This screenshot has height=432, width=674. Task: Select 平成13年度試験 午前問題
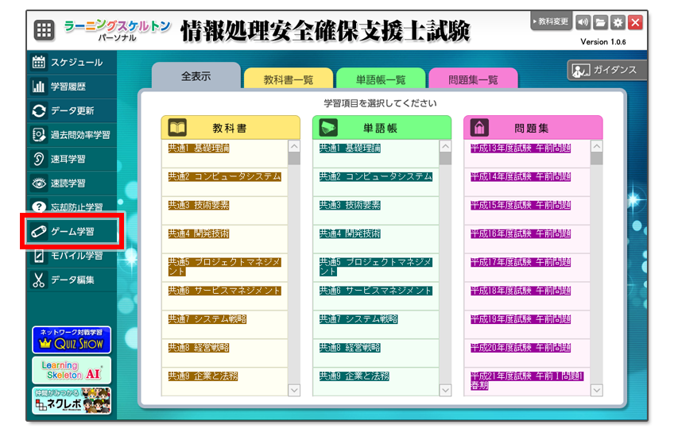click(x=527, y=154)
